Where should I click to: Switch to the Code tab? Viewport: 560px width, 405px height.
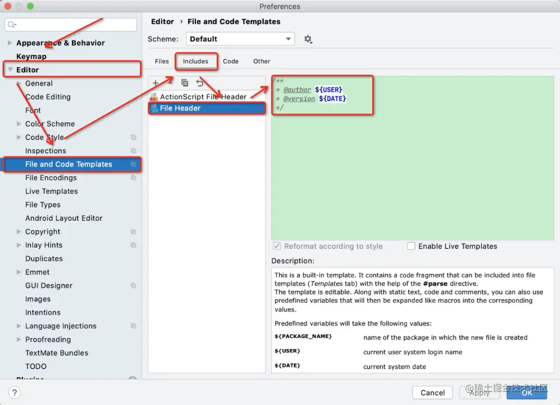[231, 61]
